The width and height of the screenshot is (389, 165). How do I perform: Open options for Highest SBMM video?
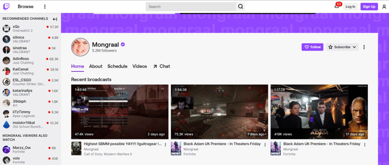[x=165, y=145]
